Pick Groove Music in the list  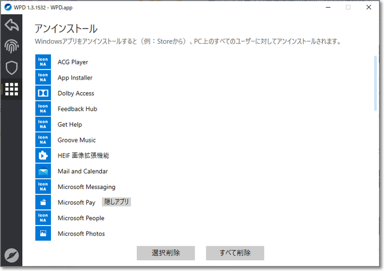(76, 140)
